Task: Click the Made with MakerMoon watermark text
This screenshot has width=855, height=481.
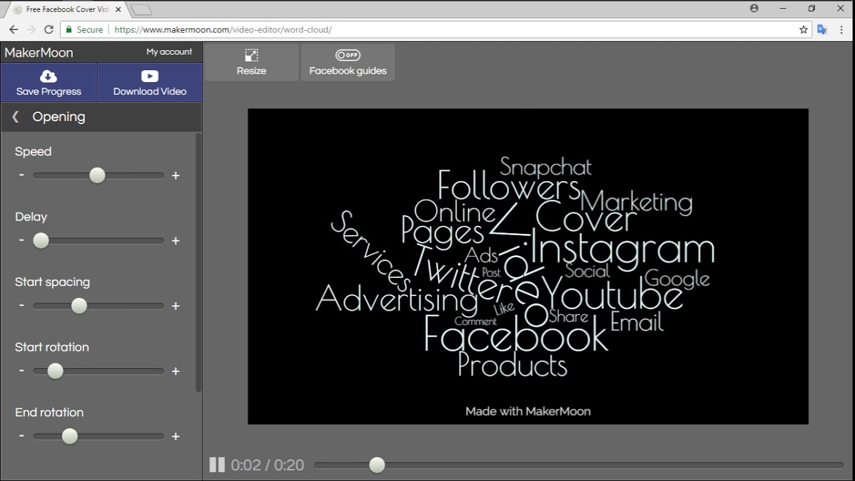Action: (528, 412)
